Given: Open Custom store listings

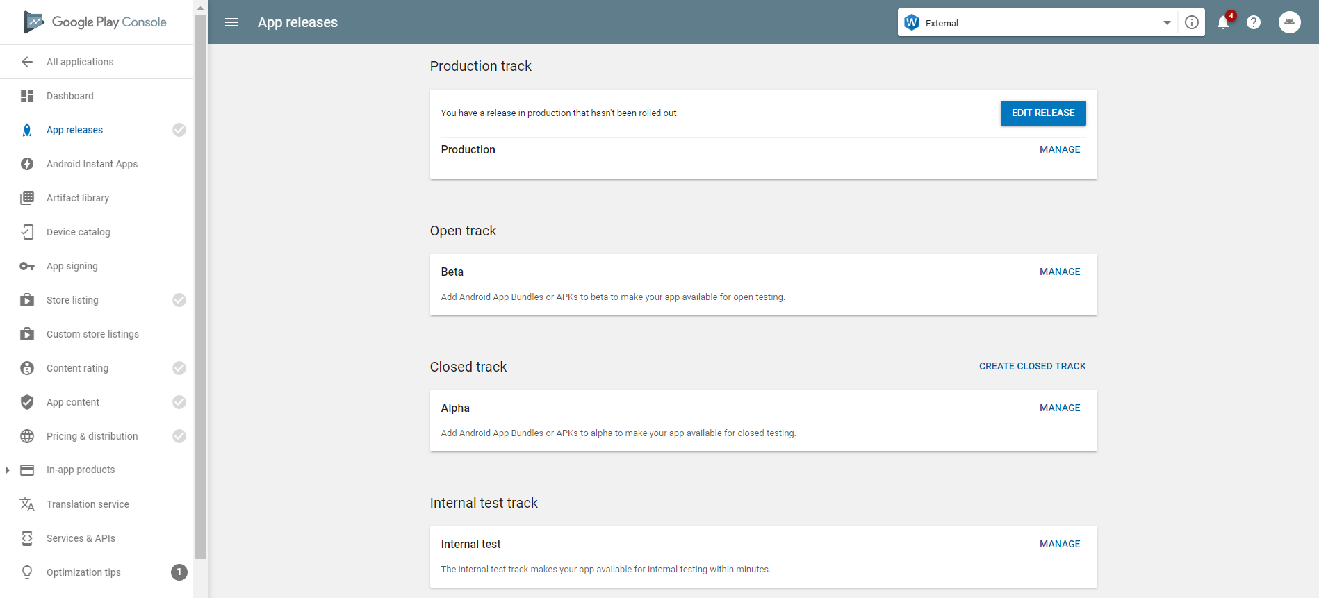Looking at the screenshot, I should tap(92, 334).
